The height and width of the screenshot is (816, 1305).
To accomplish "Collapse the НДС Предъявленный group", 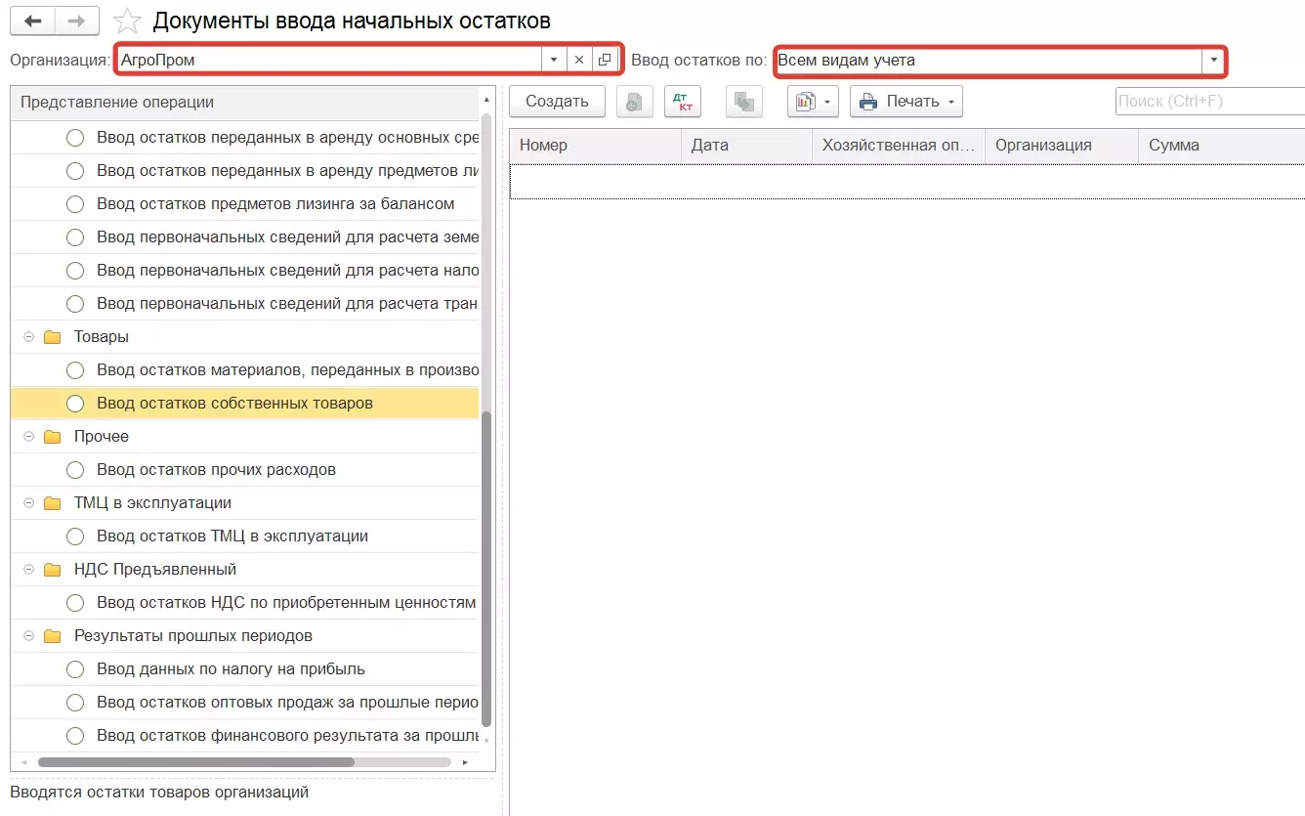I will 28,570.
